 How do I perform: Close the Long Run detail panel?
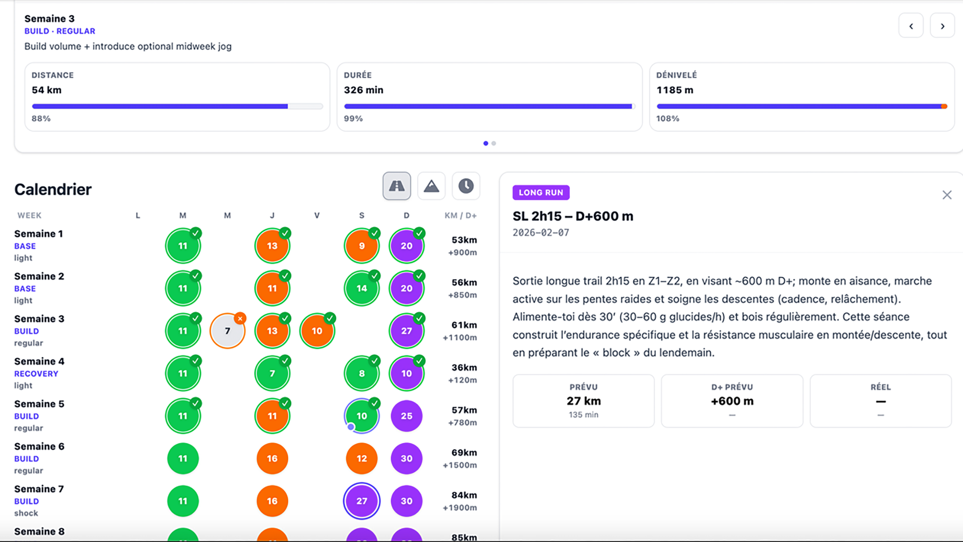[947, 195]
